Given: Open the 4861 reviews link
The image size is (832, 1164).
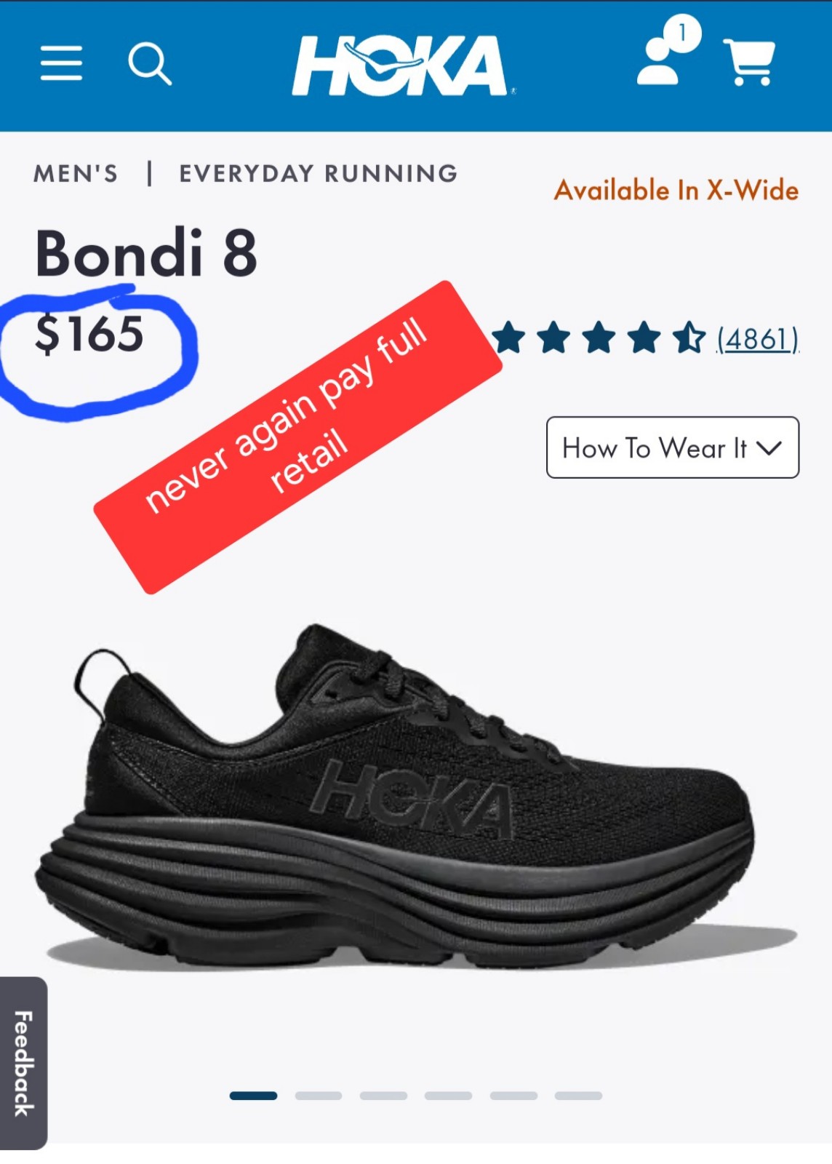Looking at the screenshot, I should click(758, 339).
